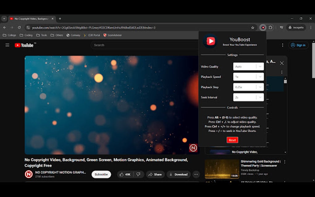Image resolution: width=315 pixels, height=197 pixels.
Task: Open the Video Quality dropdown
Action: coord(248,66)
